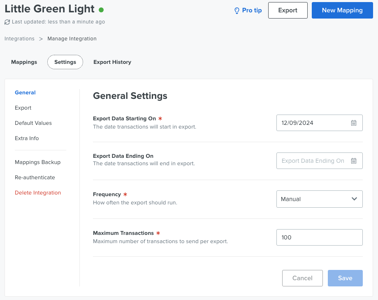Save the general settings
378x300 pixels.
coord(345,278)
